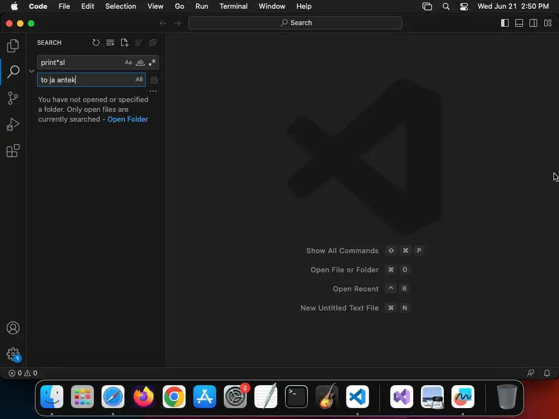The image size is (559, 419).
Task: Click the date and time in menu bar
Action: point(513,7)
